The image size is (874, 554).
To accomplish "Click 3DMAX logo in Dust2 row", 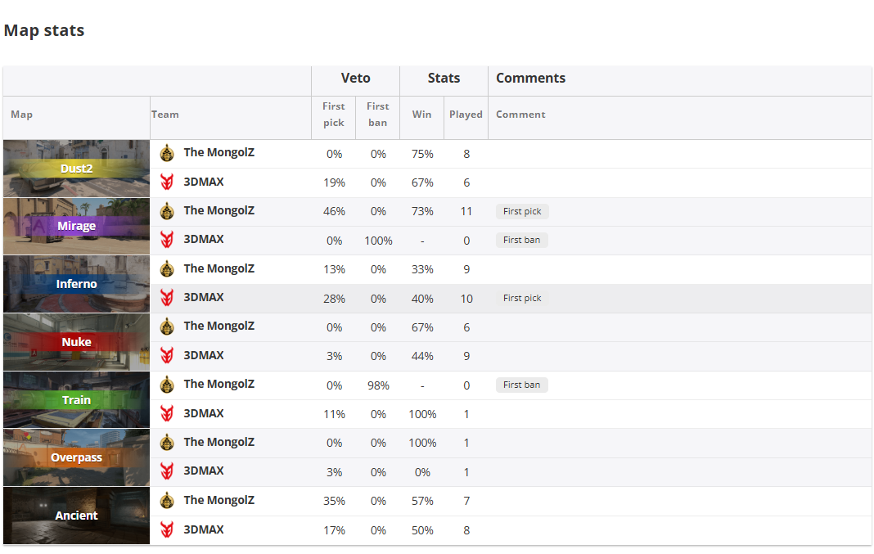I will click(167, 182).
